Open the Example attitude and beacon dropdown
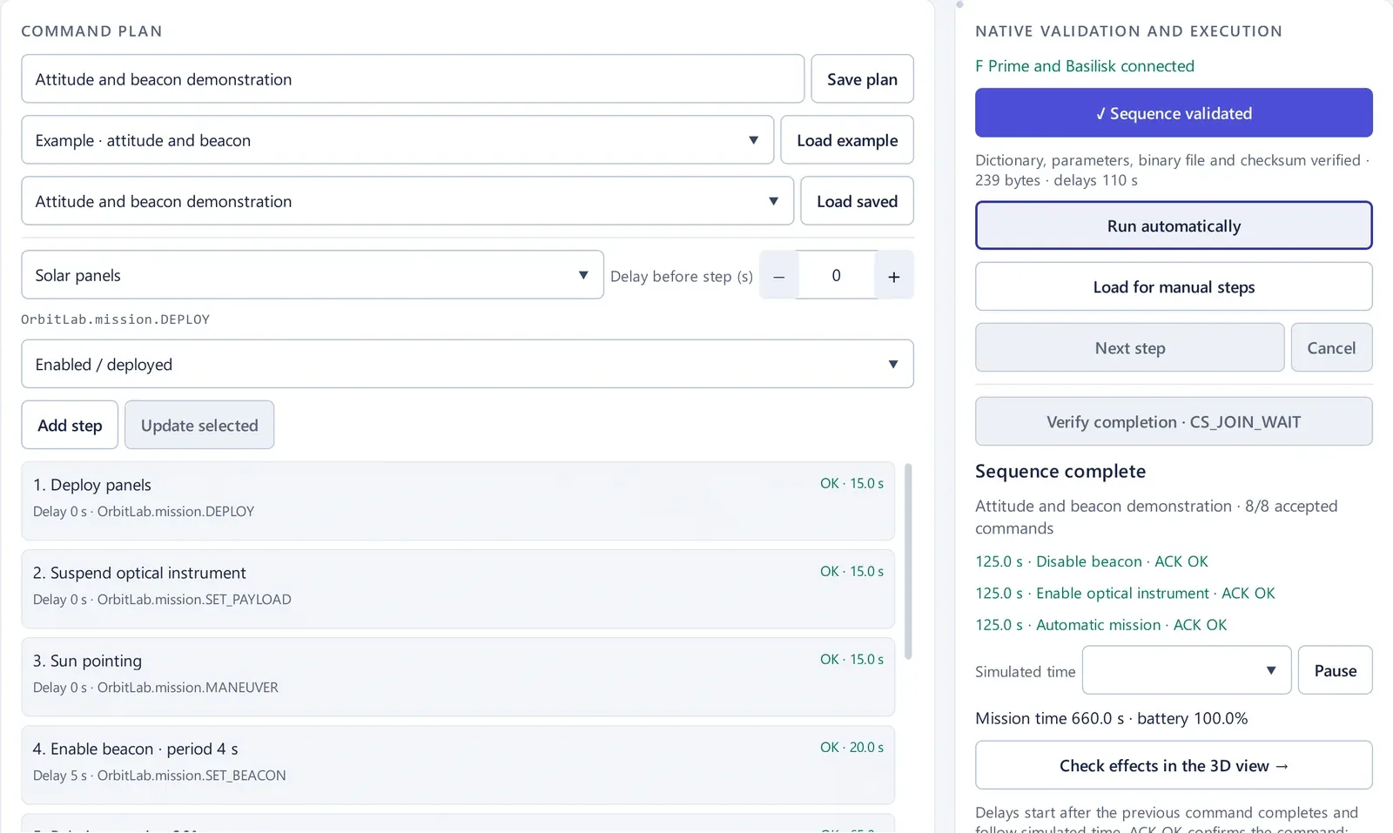Image resolution: width=1393 pixels, height=833 pixels. [x=398, y=140]
